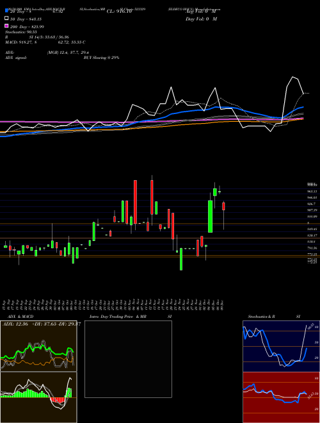
Task: Click the white 50 Day legend swatch
Action: (6, 19)
